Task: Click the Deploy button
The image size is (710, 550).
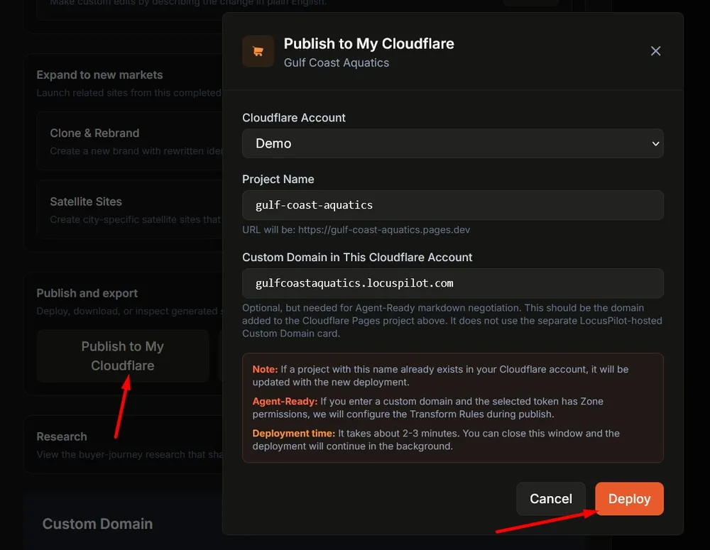Action: (629, 498)
